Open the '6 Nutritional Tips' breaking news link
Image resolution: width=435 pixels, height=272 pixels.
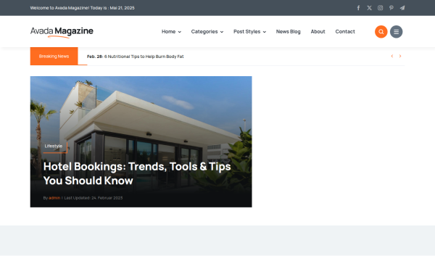144,57
